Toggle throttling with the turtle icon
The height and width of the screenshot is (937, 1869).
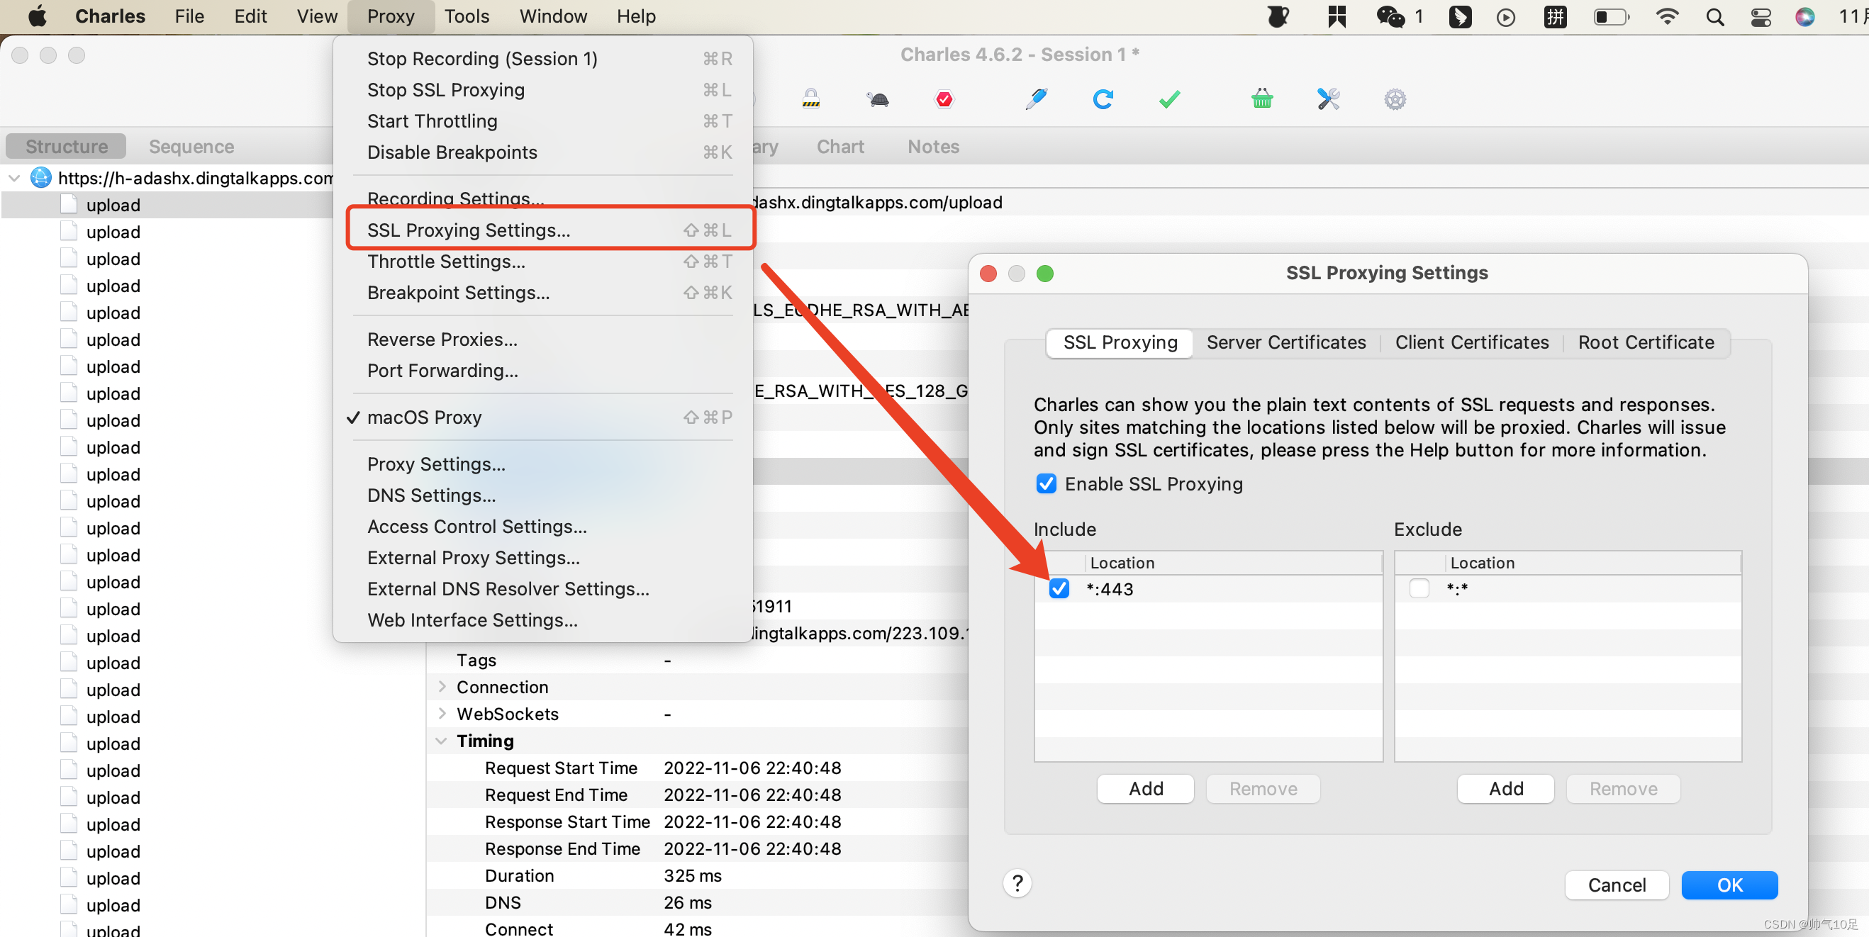point(877,99)
